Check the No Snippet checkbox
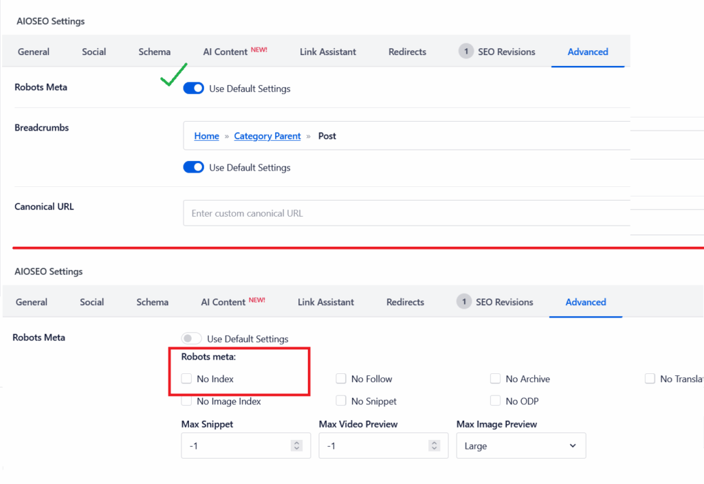Viewport: 704px width, 484px height. pyautogui.click(x=341, y=401)
